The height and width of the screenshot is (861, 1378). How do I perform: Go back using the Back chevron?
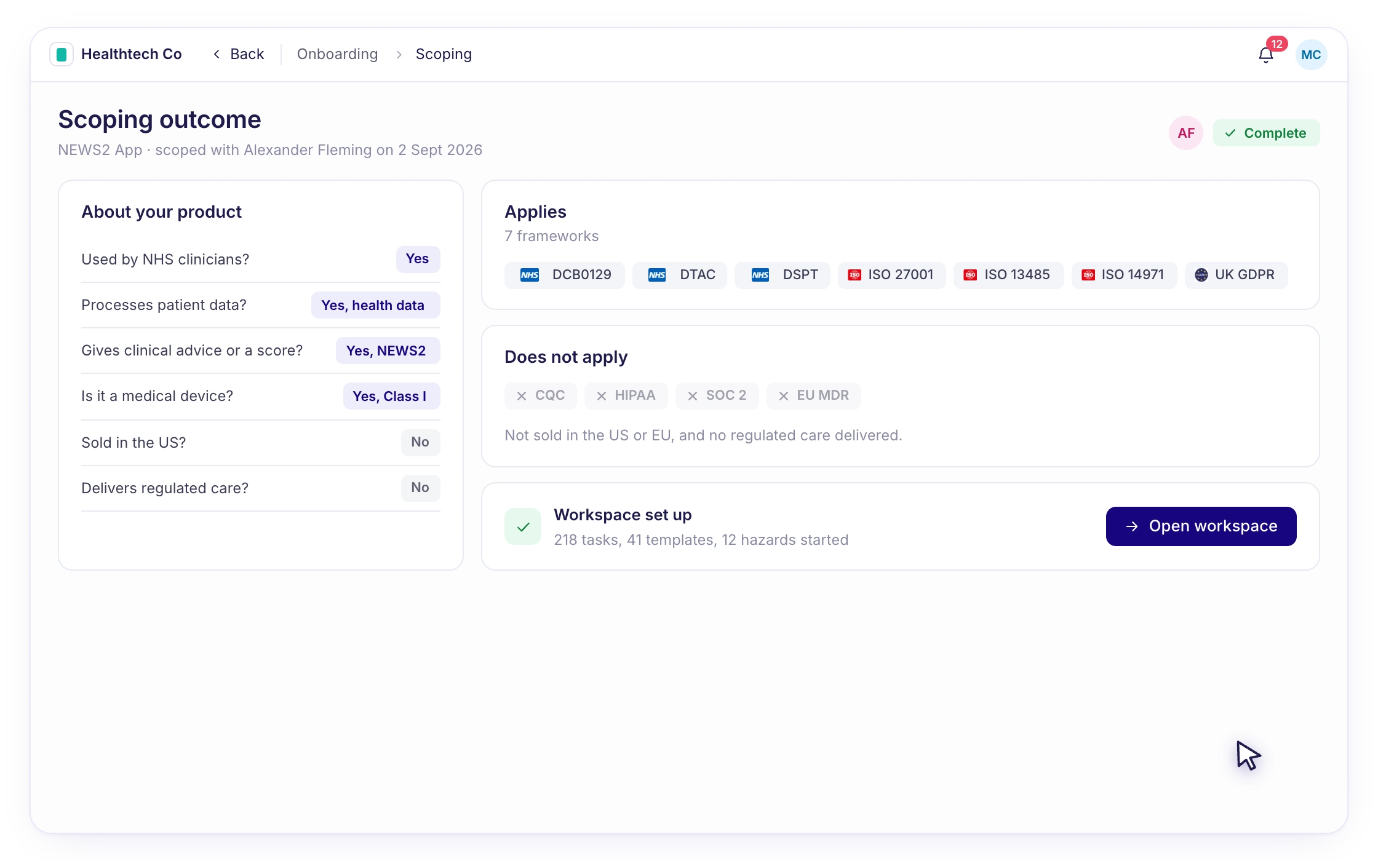click(x=217, y=54)
